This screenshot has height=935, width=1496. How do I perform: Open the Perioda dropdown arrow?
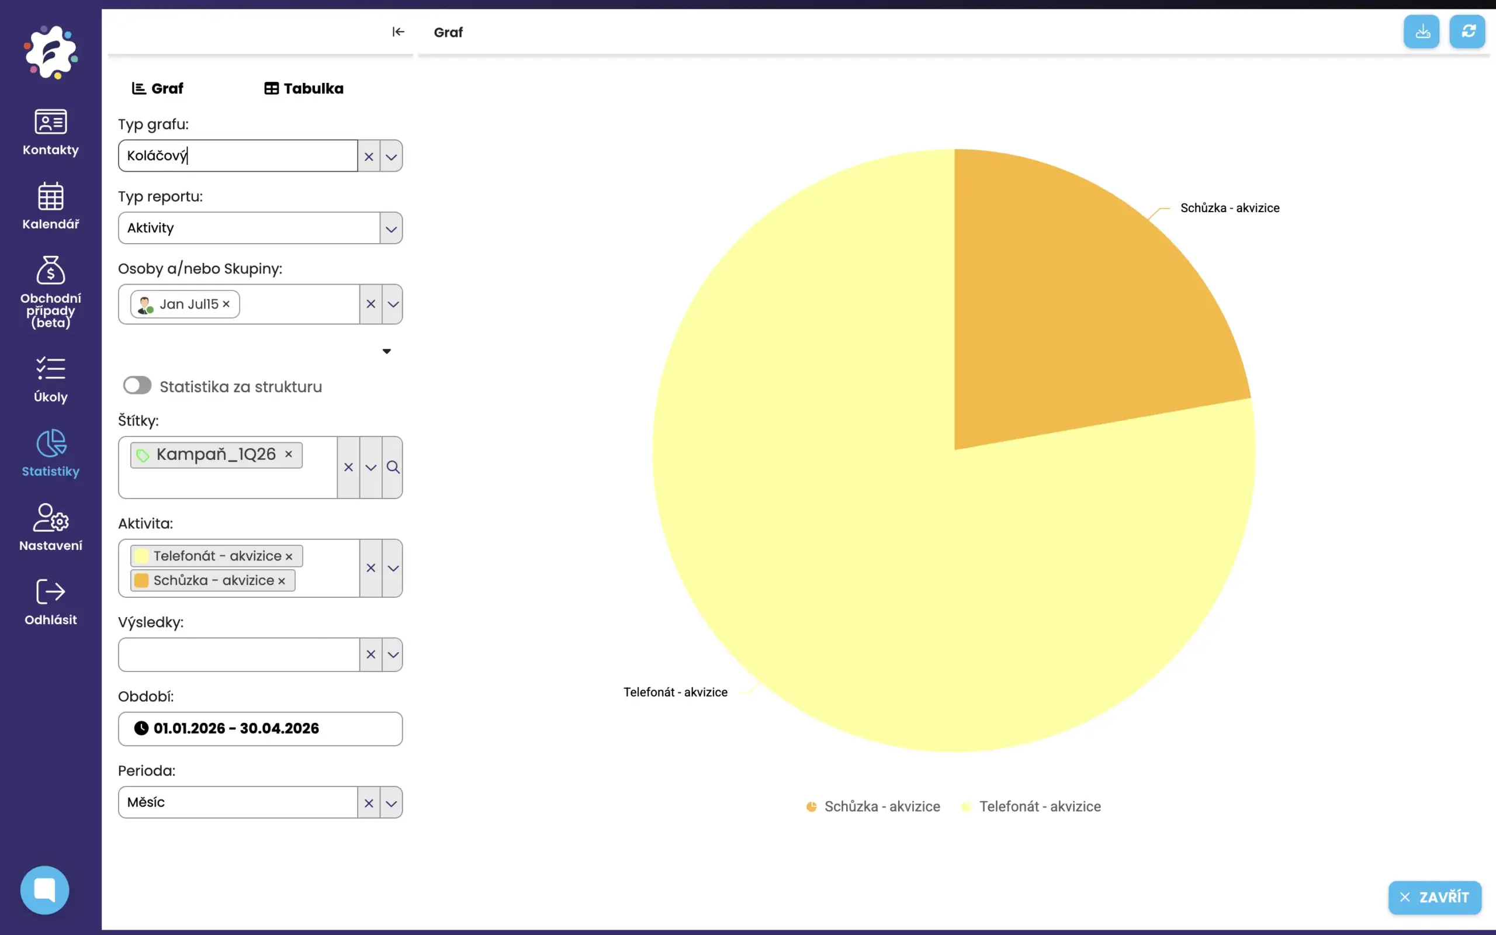392,804
